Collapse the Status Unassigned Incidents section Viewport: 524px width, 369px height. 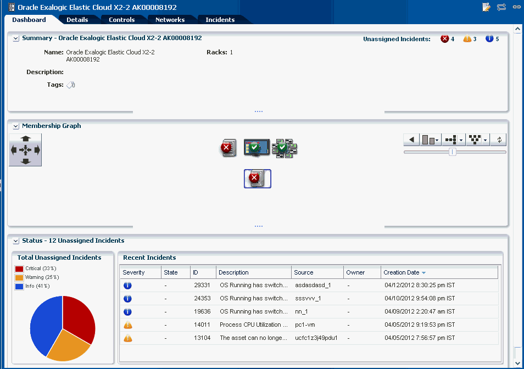pyautogui.click(x=16, y=241)
